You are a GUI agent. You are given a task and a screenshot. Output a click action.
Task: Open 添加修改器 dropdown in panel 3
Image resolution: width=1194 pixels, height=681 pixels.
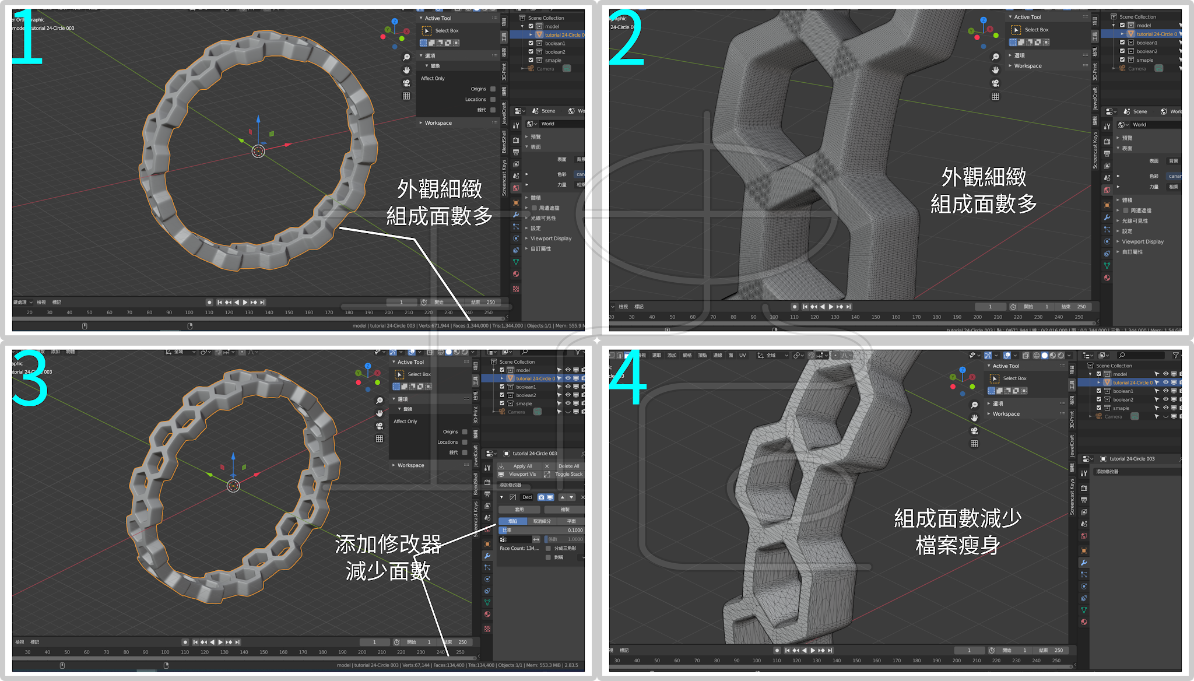[x=511, y=485]
